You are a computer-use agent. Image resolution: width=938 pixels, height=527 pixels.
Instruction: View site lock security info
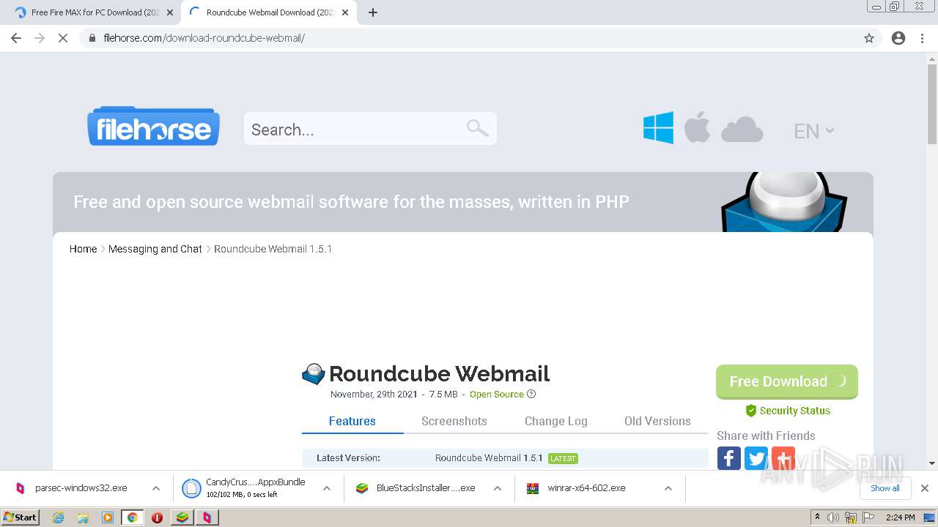[92, 38]
